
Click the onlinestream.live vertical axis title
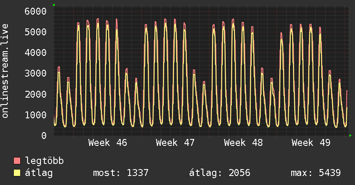point(6,71)
